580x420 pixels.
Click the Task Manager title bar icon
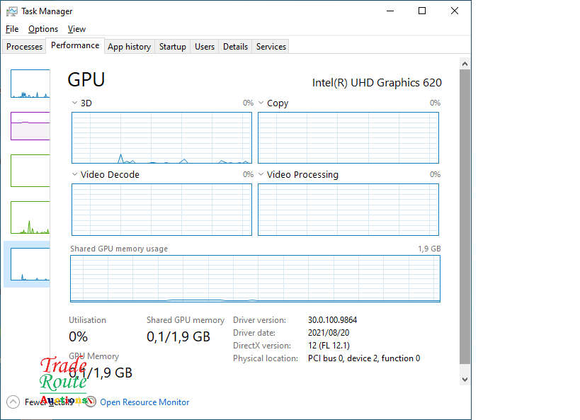click(x=12, y=11)
